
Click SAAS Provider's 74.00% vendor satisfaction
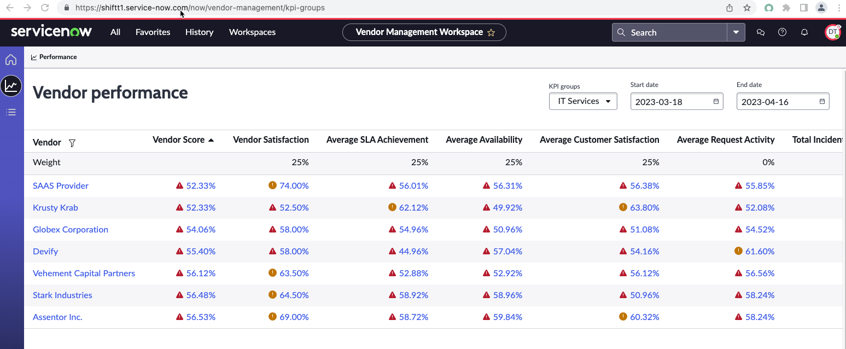tap(294, 186)
